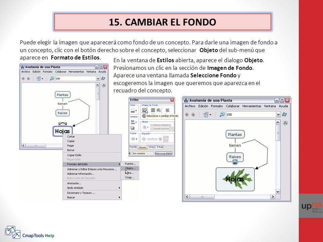323x242 pixels.
Task: Click the remove background circle icon in Estilos
Action: 144,116
